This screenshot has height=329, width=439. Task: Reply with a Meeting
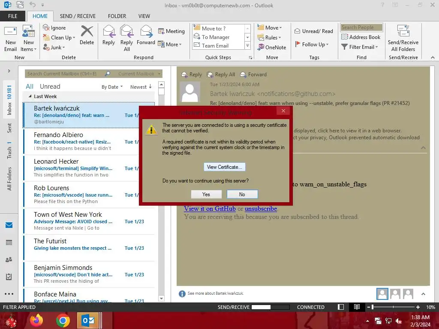[171, 31]
